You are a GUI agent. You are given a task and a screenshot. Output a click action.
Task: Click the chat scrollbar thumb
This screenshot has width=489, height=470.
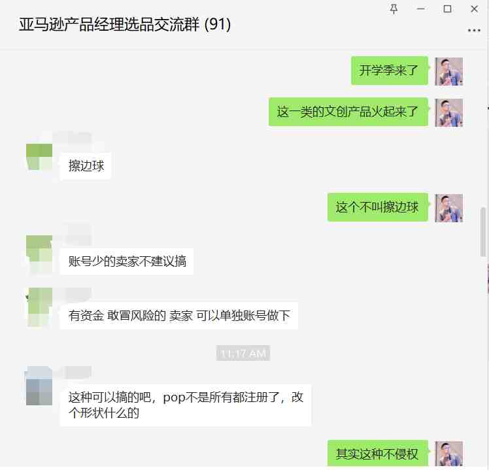(483, 231)
